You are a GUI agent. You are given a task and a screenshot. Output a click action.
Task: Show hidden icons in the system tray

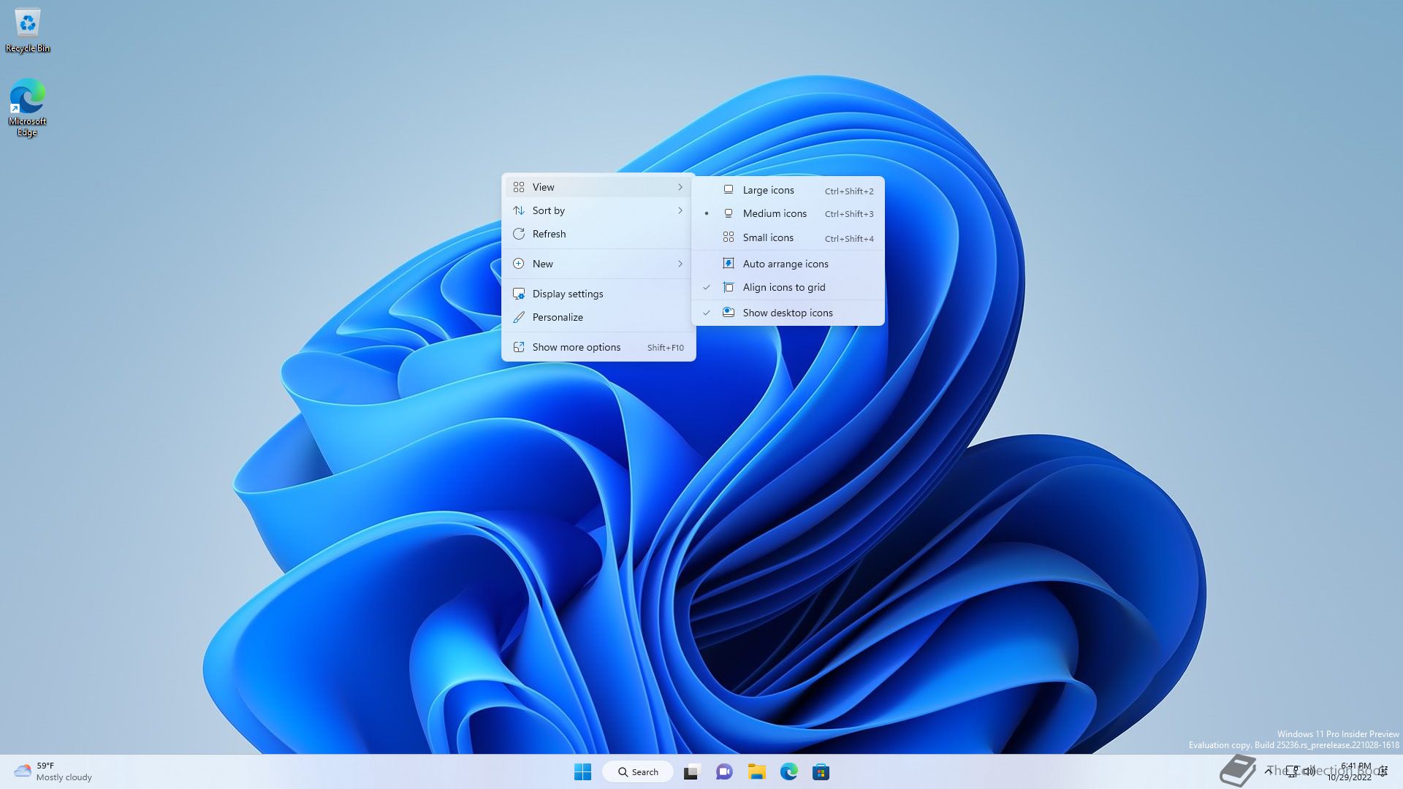click(1269, 771)
